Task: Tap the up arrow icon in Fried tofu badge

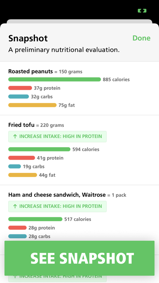Action: 15,137
